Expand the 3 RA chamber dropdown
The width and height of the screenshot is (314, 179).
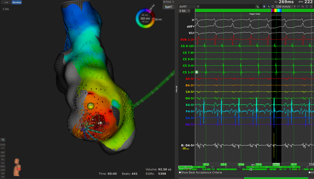(184, 11)
